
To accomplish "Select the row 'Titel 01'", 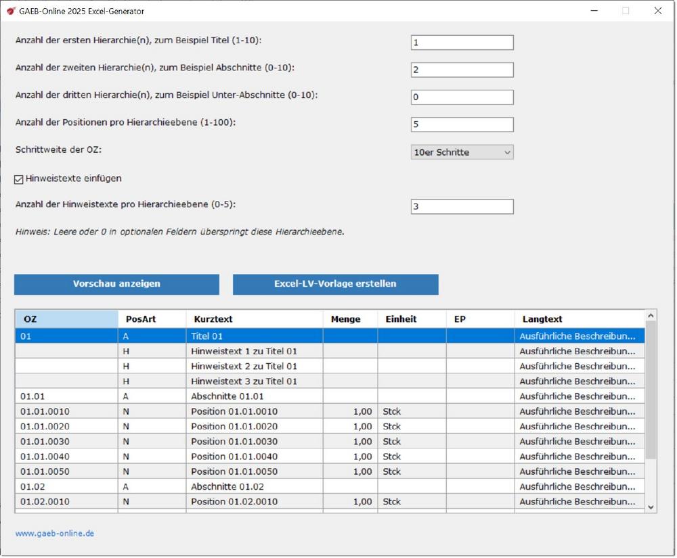I will pyautogui.click(x=330, y=336).
